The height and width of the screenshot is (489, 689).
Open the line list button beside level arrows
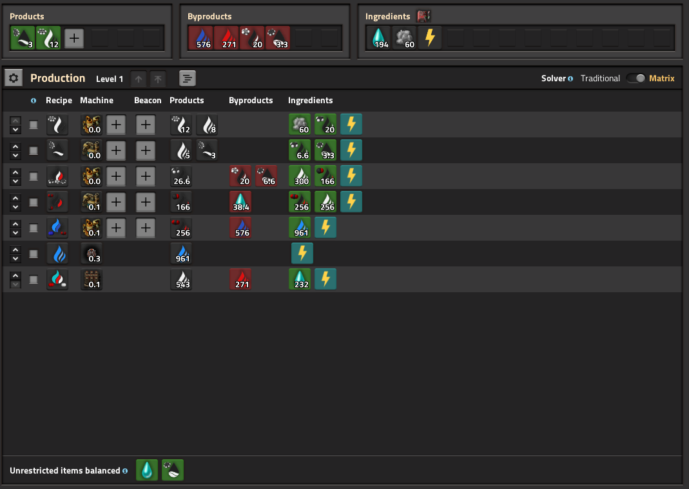click(x=188, y=79)
